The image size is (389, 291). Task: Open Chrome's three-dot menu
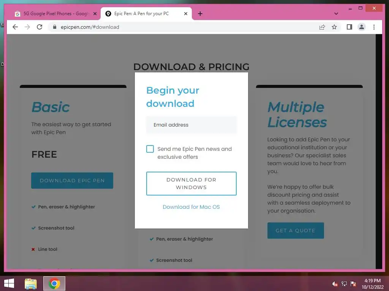[374, 27]
